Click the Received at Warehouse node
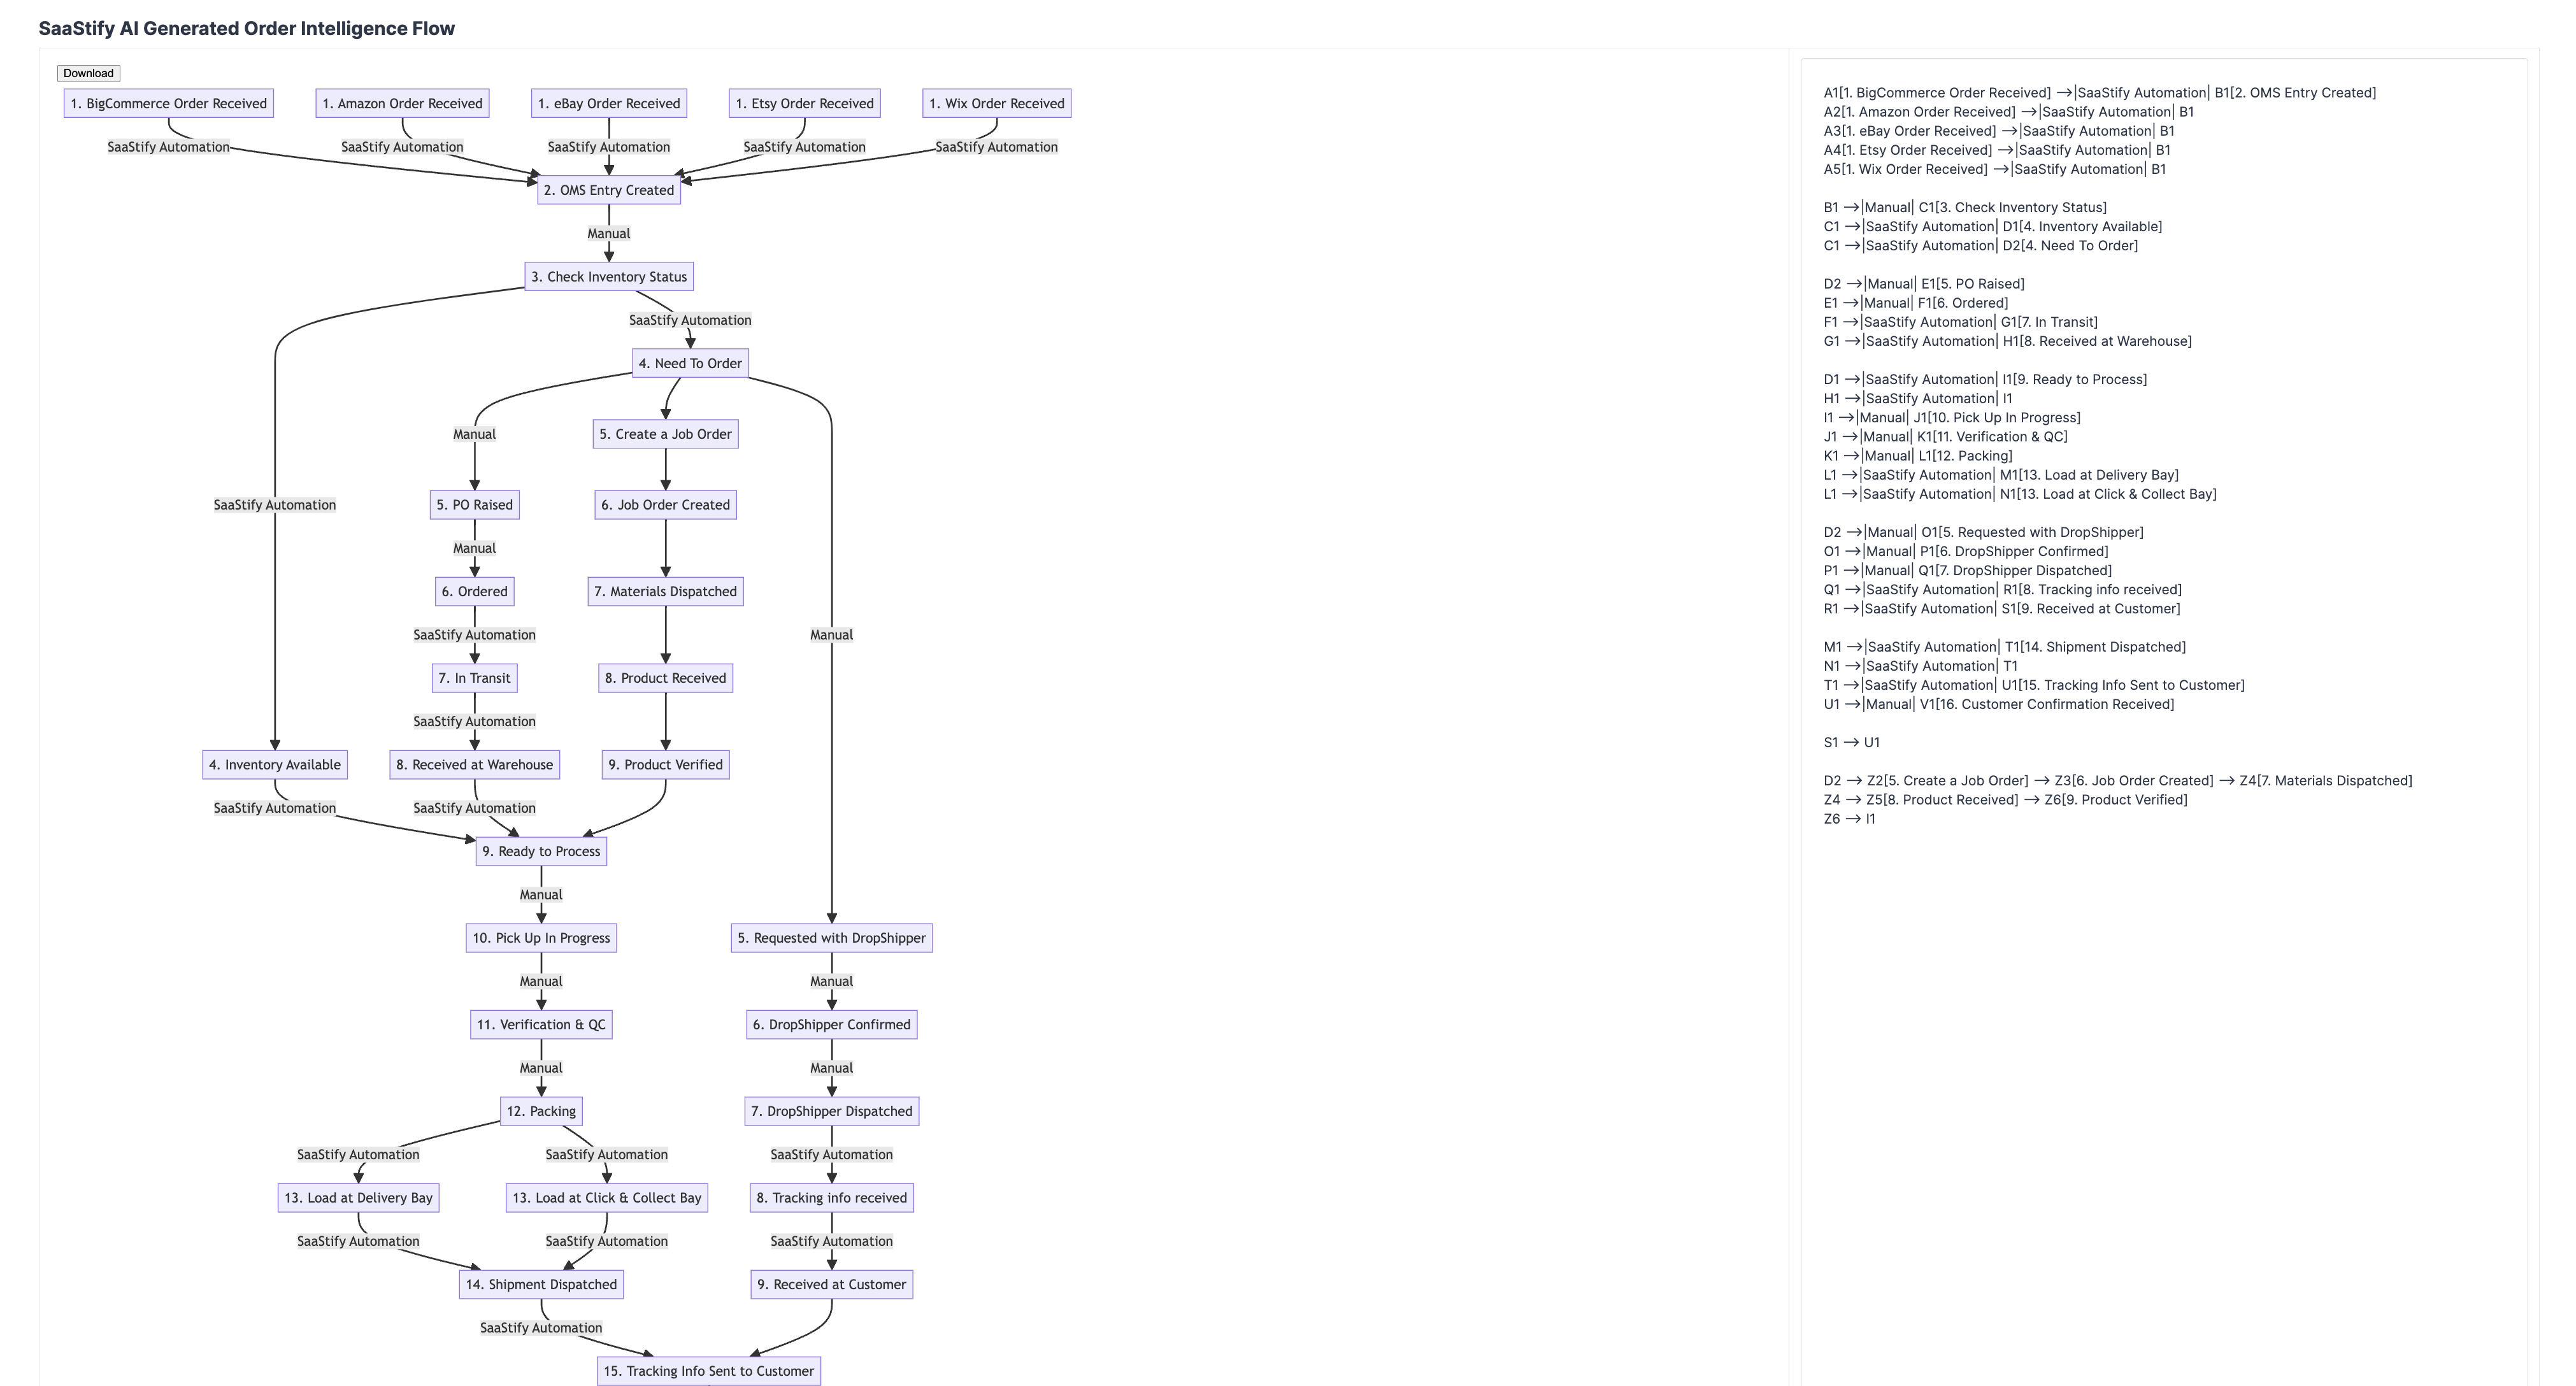 [474, 765]
